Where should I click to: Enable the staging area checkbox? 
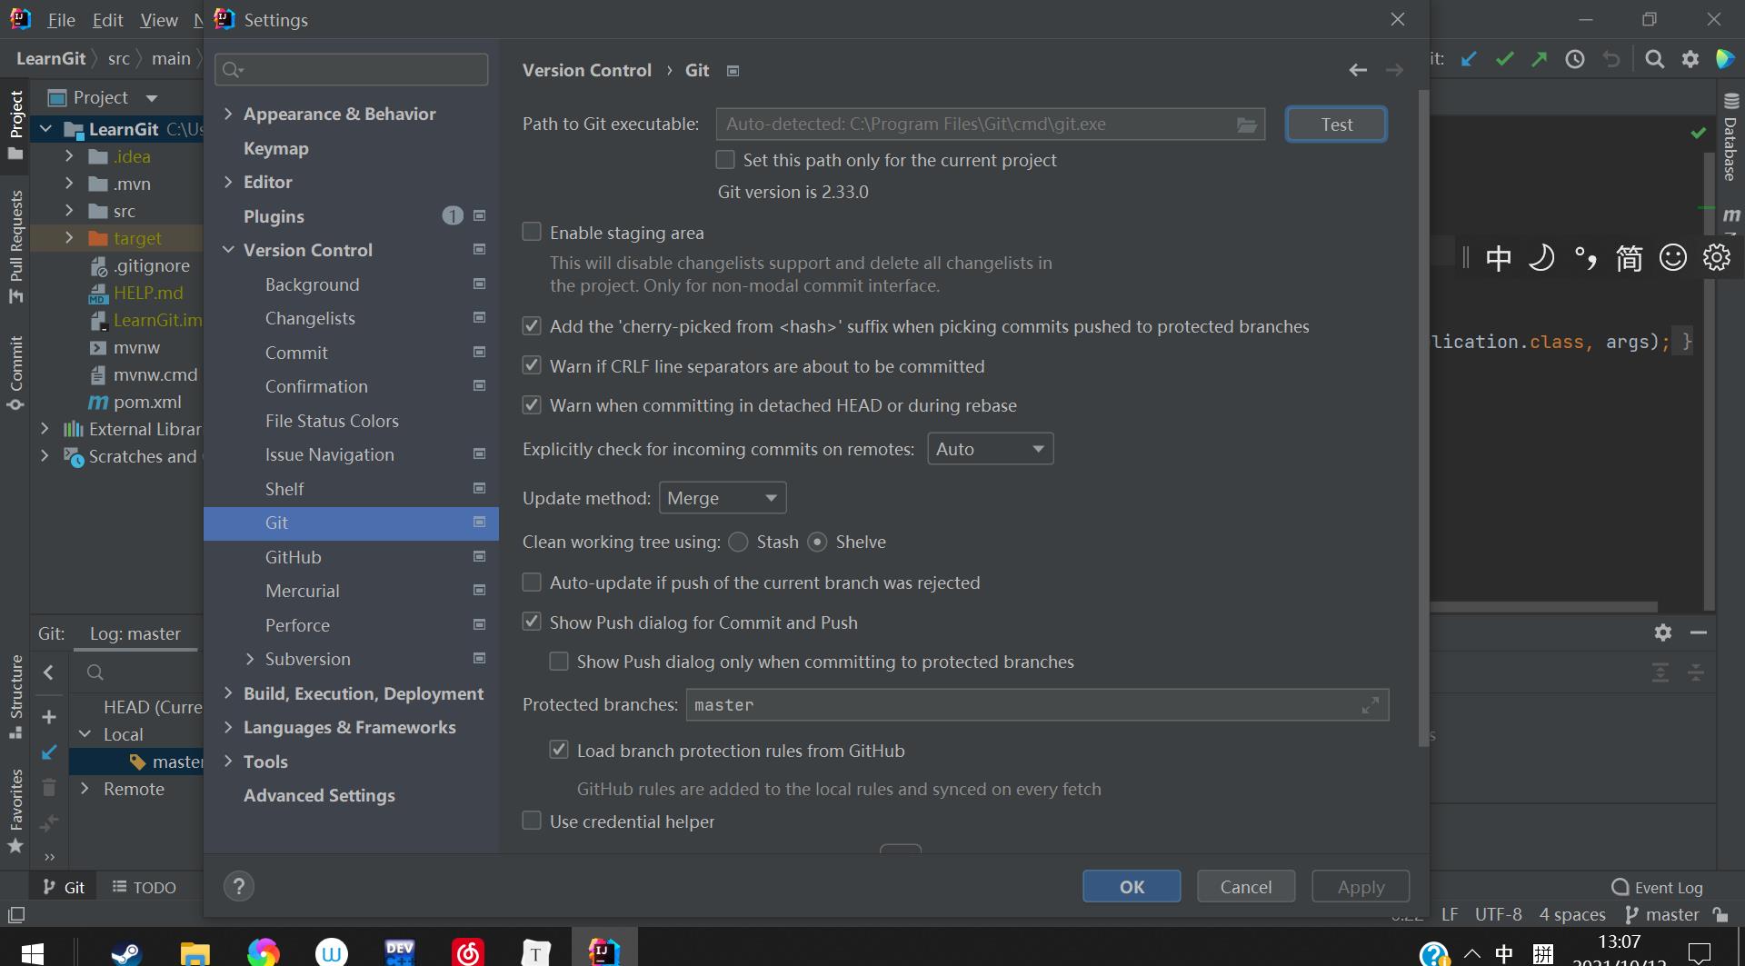pos(532,232)
